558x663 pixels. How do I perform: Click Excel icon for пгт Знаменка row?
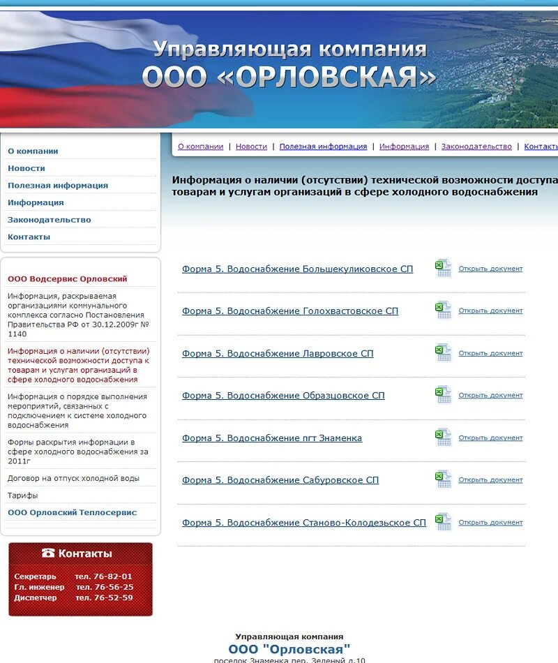pyautogui.click(x=443, y=437)
